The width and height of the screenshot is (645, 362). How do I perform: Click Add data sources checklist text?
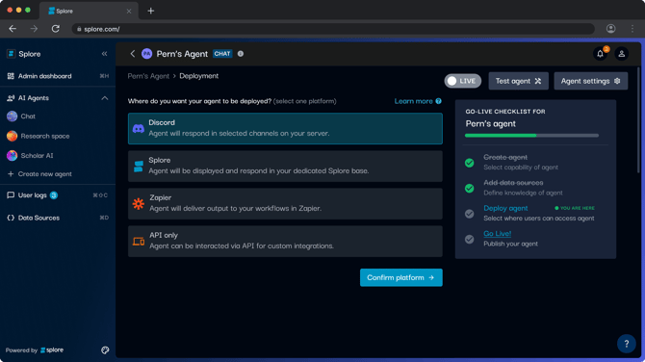click(x=513, y=183)
